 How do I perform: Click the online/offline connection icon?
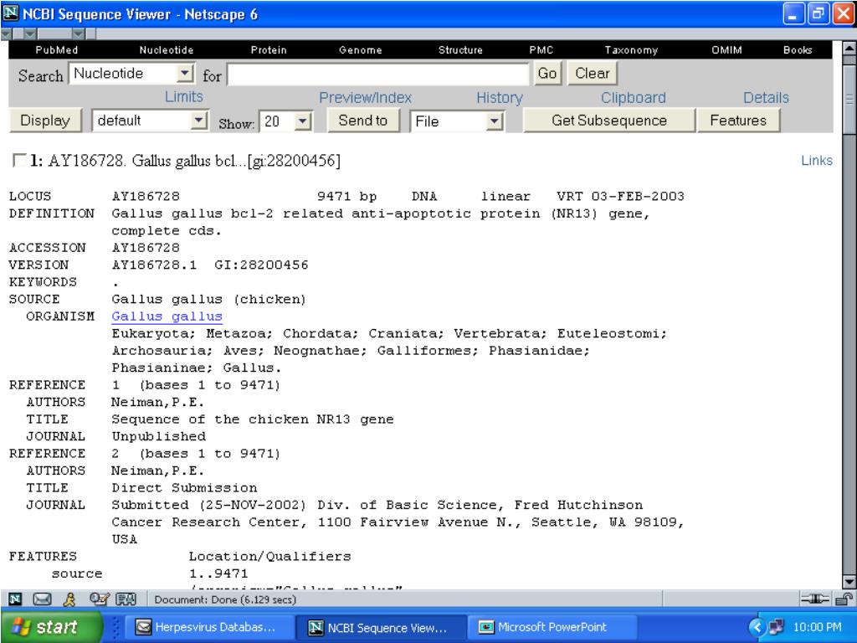tap(815, 599)
